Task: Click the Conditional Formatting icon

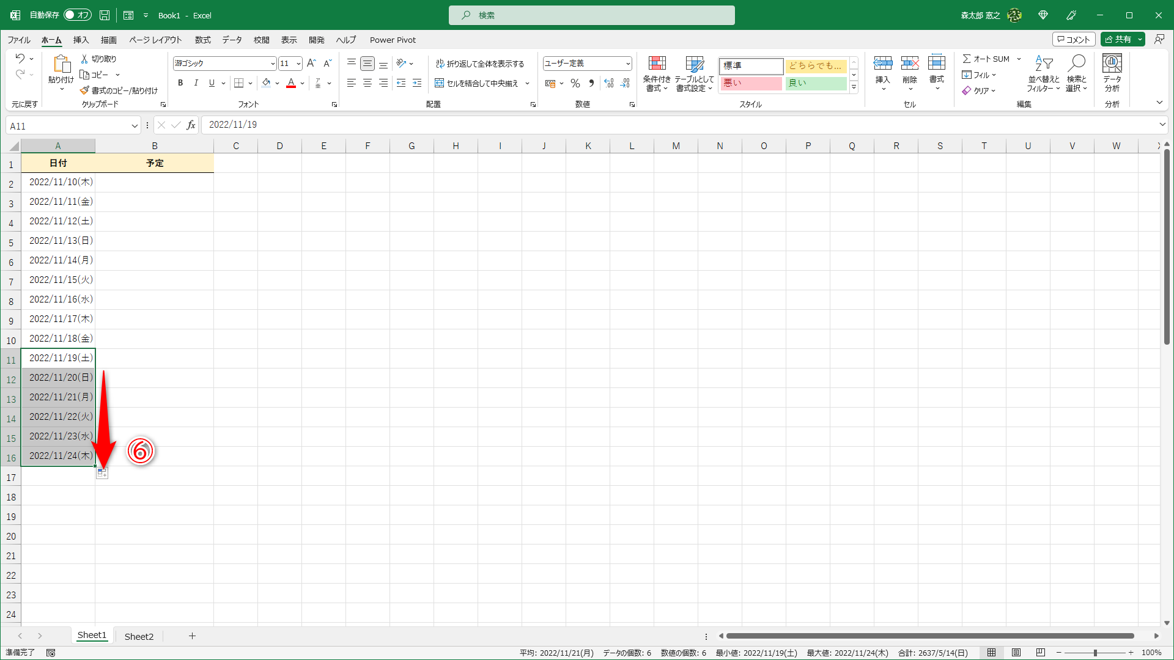Action: [x=657, y=64]
